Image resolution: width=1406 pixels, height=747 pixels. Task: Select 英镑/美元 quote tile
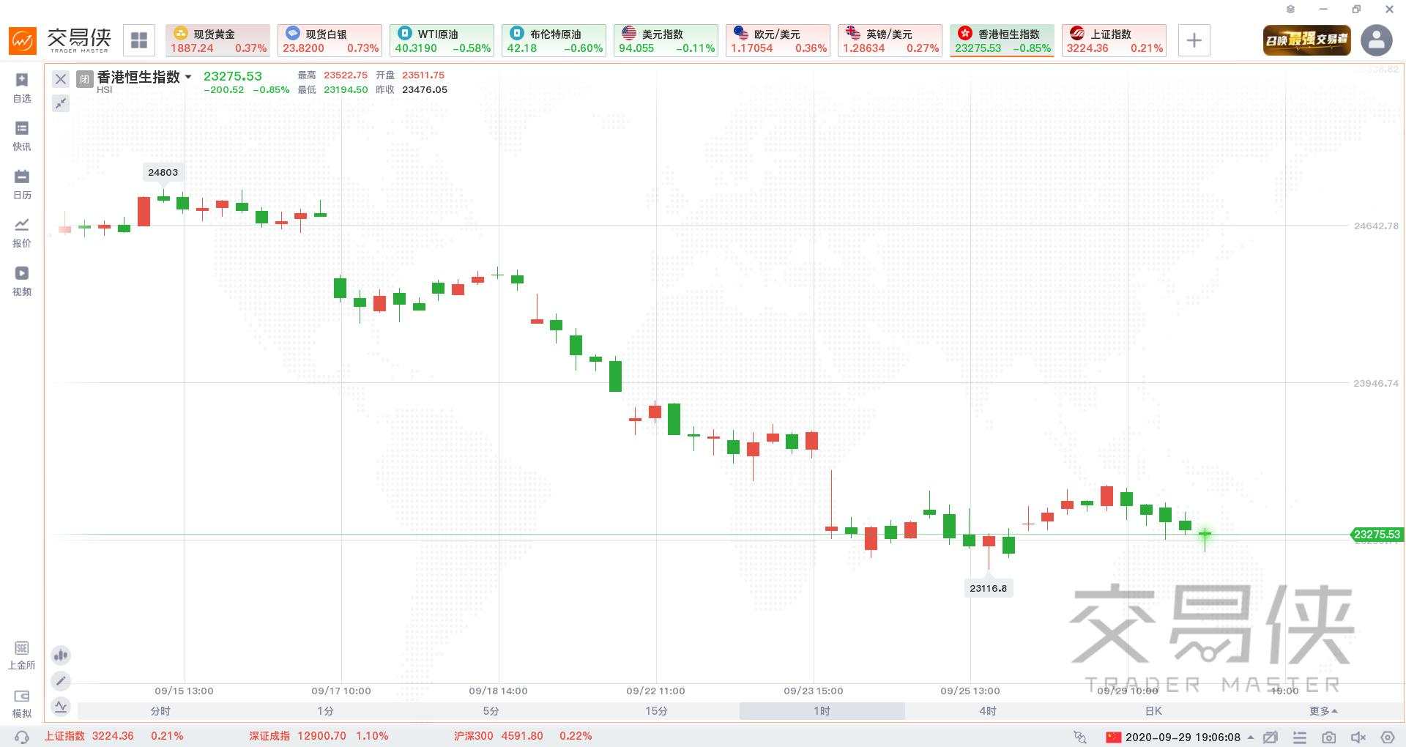[x=890, y=40]
